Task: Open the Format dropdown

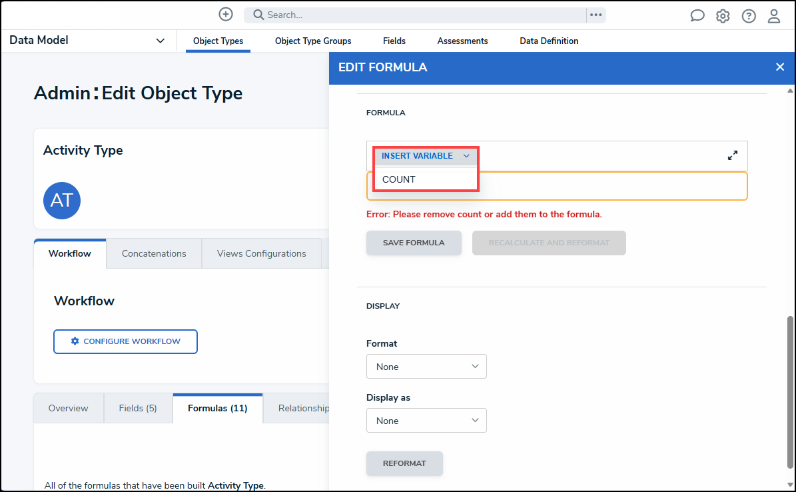Action: point(426,367)
